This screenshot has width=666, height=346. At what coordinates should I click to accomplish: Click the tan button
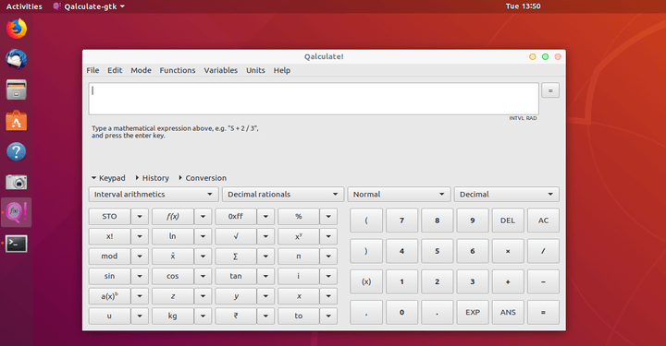click(236, 276)
